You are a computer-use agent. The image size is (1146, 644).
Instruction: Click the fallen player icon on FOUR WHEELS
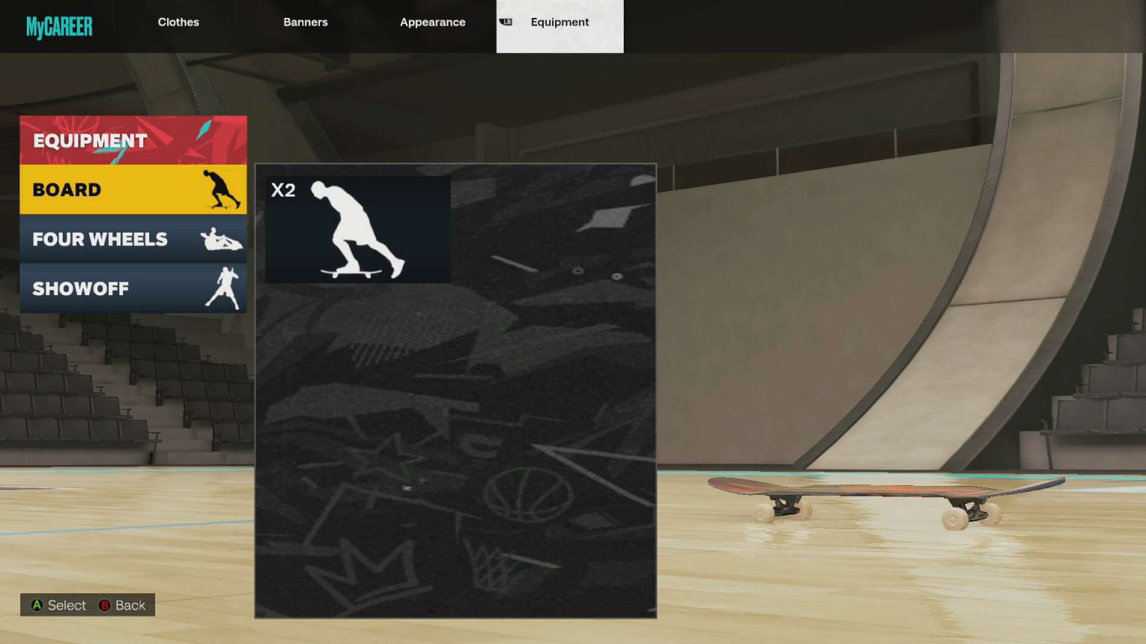coord(222,239)
